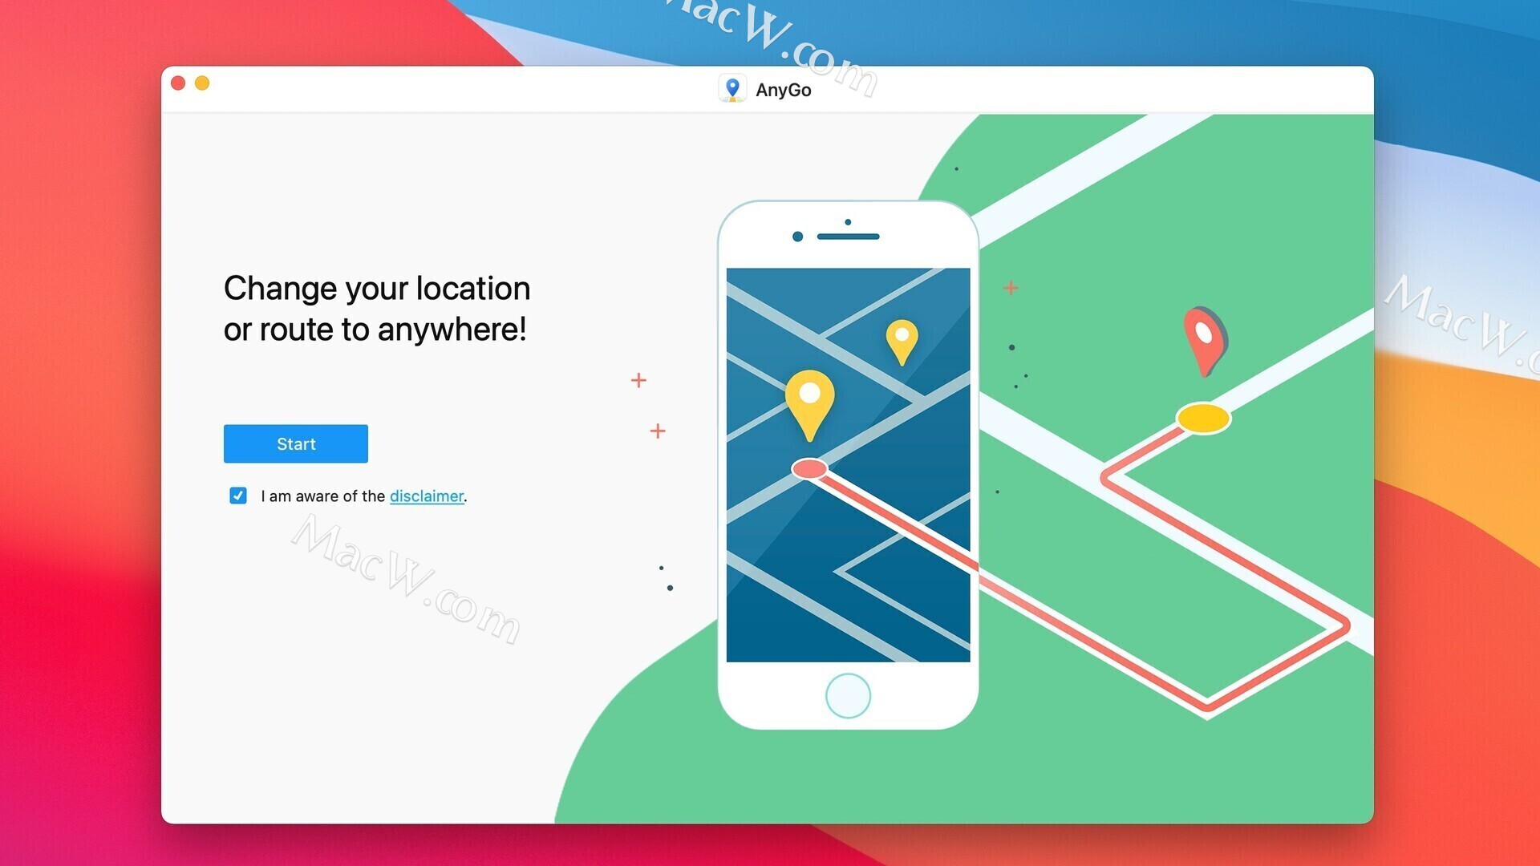Click the location pin icon in title bar

tap(732, 89)
